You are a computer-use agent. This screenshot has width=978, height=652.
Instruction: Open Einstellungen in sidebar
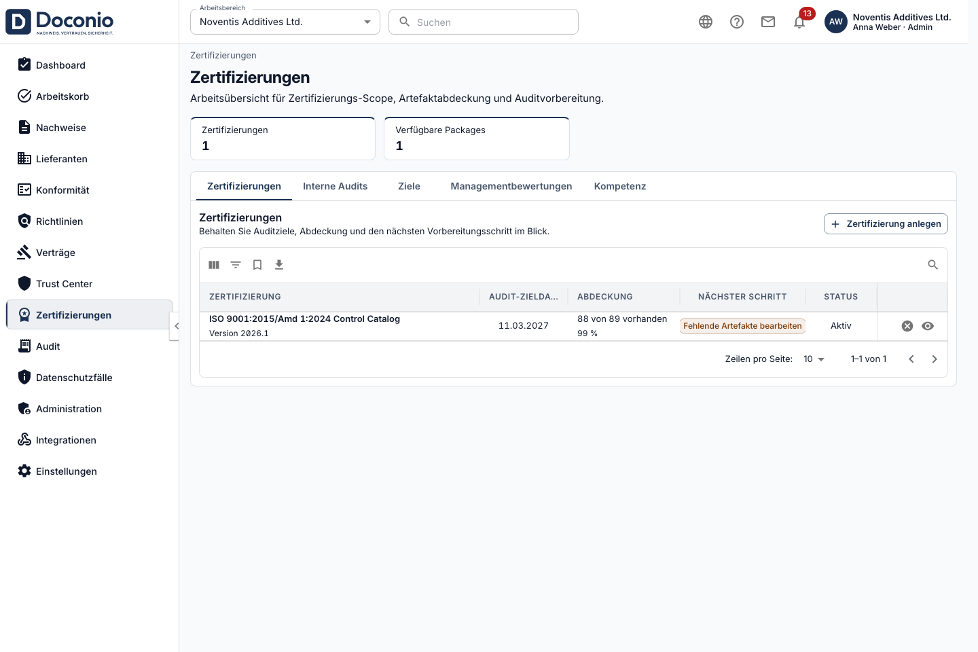click(x=89, y=471)
